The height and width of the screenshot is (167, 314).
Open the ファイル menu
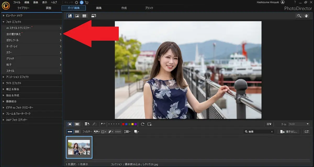pos(17,2)
